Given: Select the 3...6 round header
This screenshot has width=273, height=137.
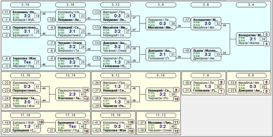Looking at the screenshot, I should 206,5.
